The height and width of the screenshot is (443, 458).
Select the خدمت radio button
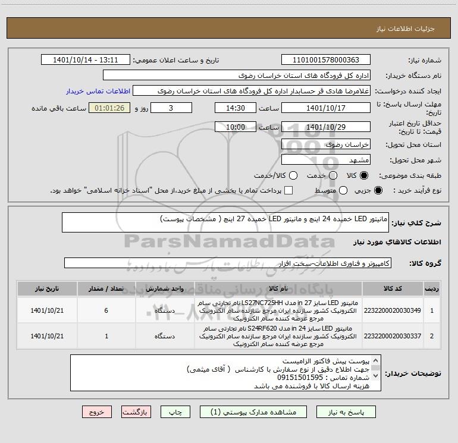pyautogui.click(x=333, y=175)
